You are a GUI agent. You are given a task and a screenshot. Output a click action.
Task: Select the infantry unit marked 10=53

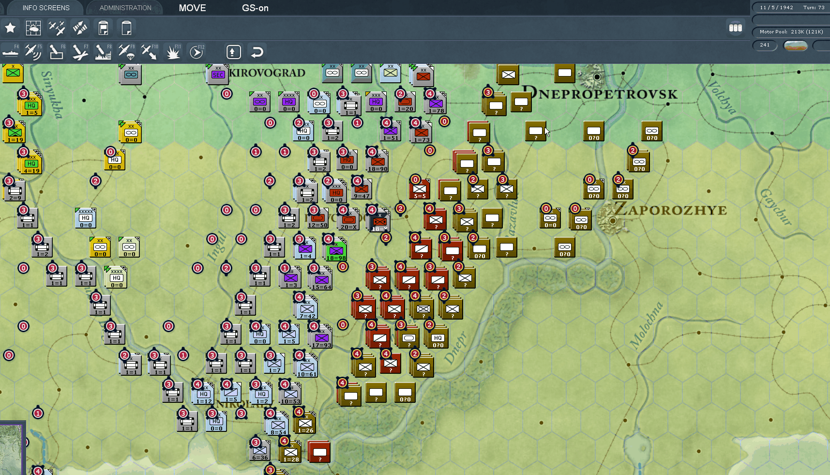click(x=290, y=394)
